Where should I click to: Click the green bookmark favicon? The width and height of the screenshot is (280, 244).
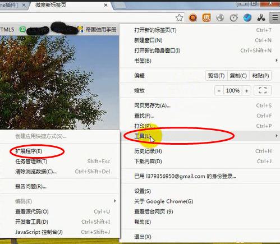click(22, 29)
